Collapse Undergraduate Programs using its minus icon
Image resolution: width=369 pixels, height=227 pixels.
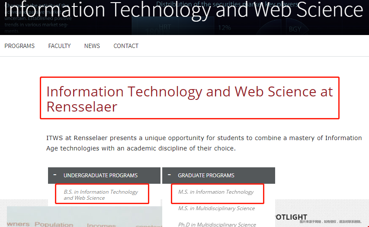(55, 175)
